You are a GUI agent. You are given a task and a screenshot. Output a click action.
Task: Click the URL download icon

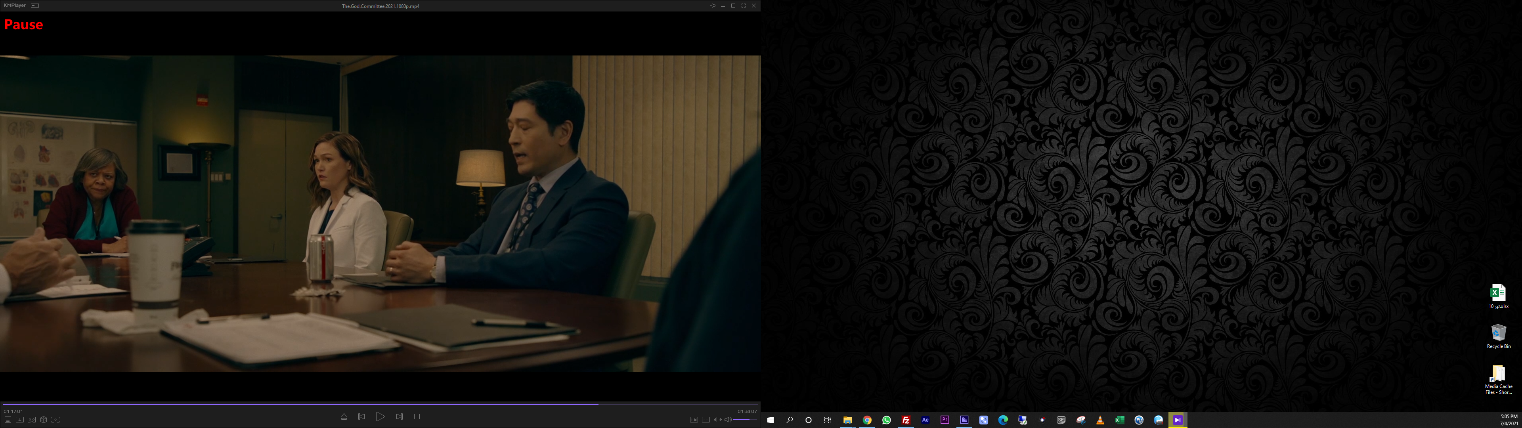[19, 420]
